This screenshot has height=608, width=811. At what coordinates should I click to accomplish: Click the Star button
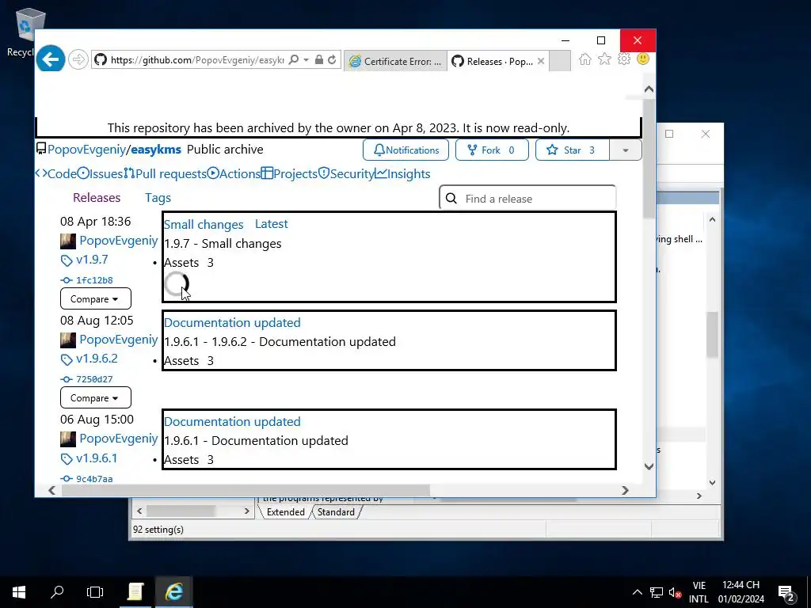tap(573, 150)
